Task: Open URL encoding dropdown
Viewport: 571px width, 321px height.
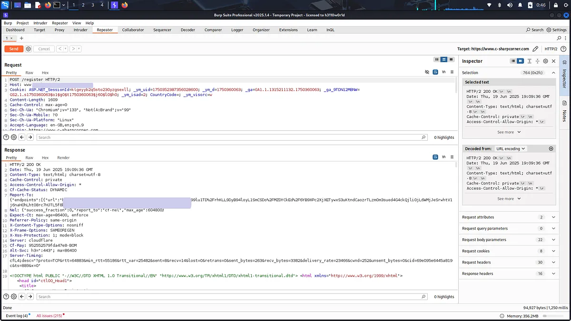Action: [510, 148]
